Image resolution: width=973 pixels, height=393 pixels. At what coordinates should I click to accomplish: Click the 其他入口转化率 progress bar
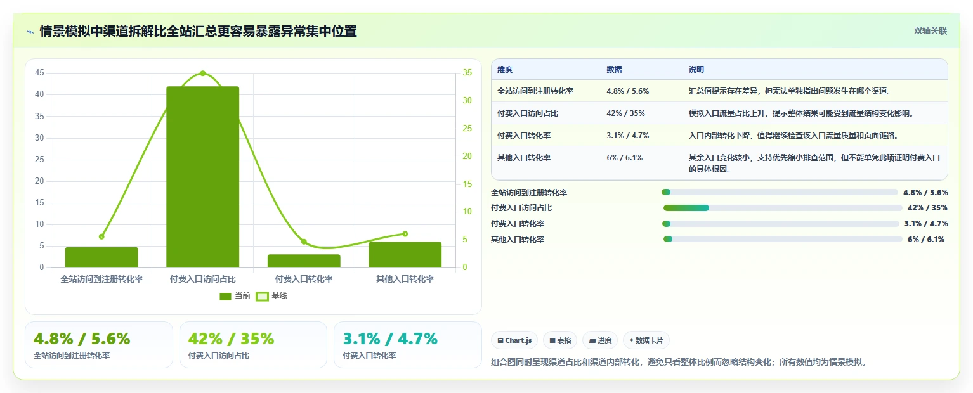(783, 239)
